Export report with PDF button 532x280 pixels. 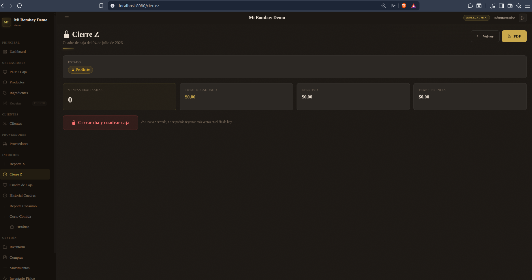pyautogui.click(x=514, y=36)
